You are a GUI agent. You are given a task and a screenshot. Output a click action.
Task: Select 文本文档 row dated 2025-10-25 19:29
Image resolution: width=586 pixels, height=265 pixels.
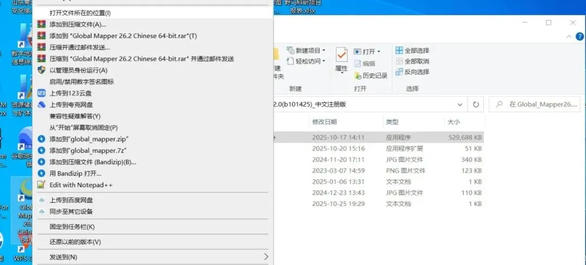(379, 204)
